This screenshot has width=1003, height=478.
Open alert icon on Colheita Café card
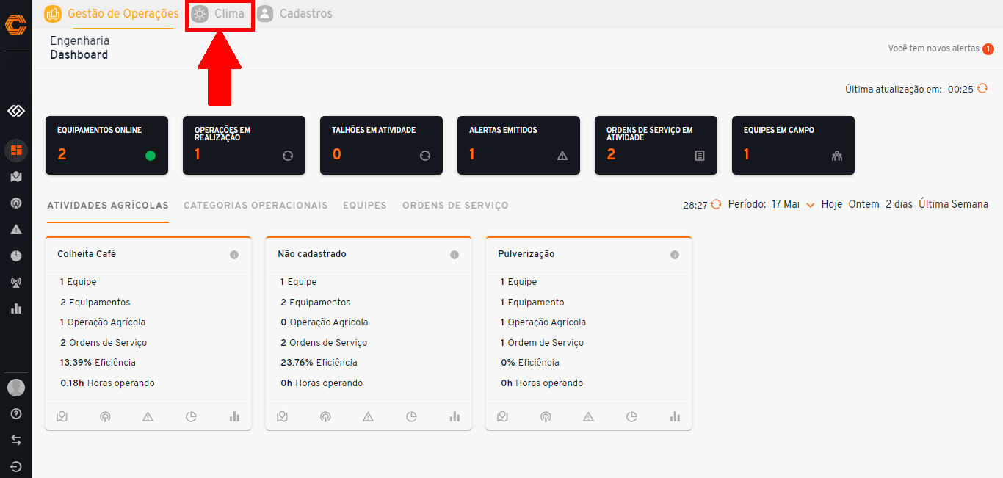pos(148,416)
